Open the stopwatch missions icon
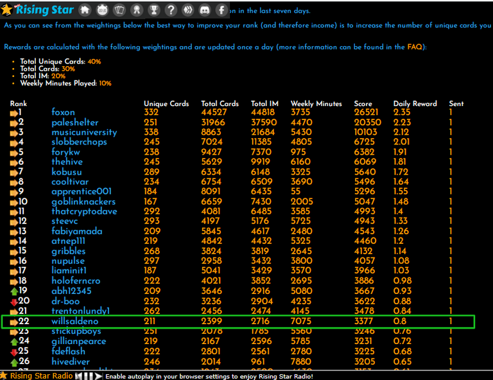The width and height of the screenshot is (493, 380). (x=102, y=10)
